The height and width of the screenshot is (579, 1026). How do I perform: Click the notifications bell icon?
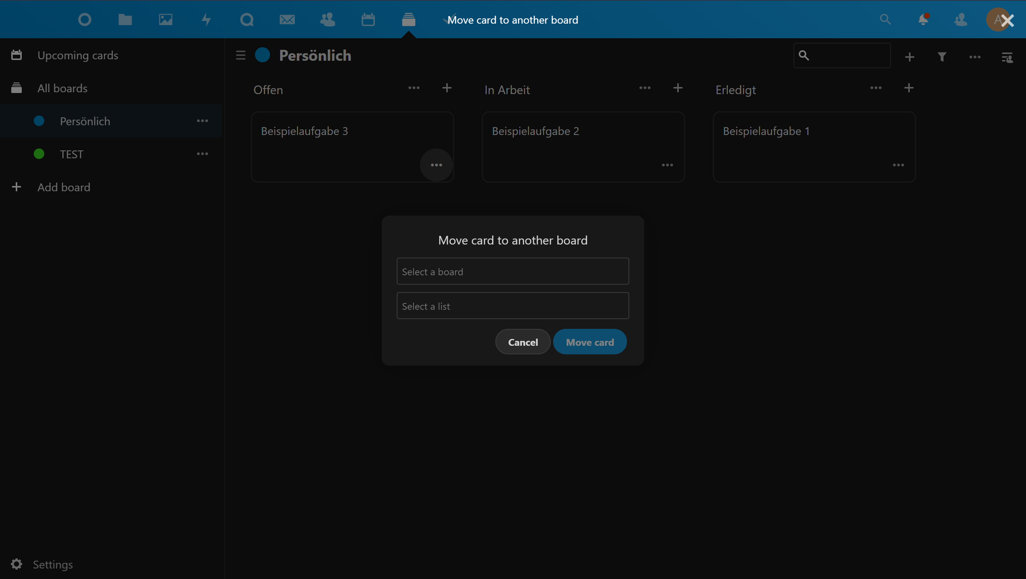[x=923, y=19]
